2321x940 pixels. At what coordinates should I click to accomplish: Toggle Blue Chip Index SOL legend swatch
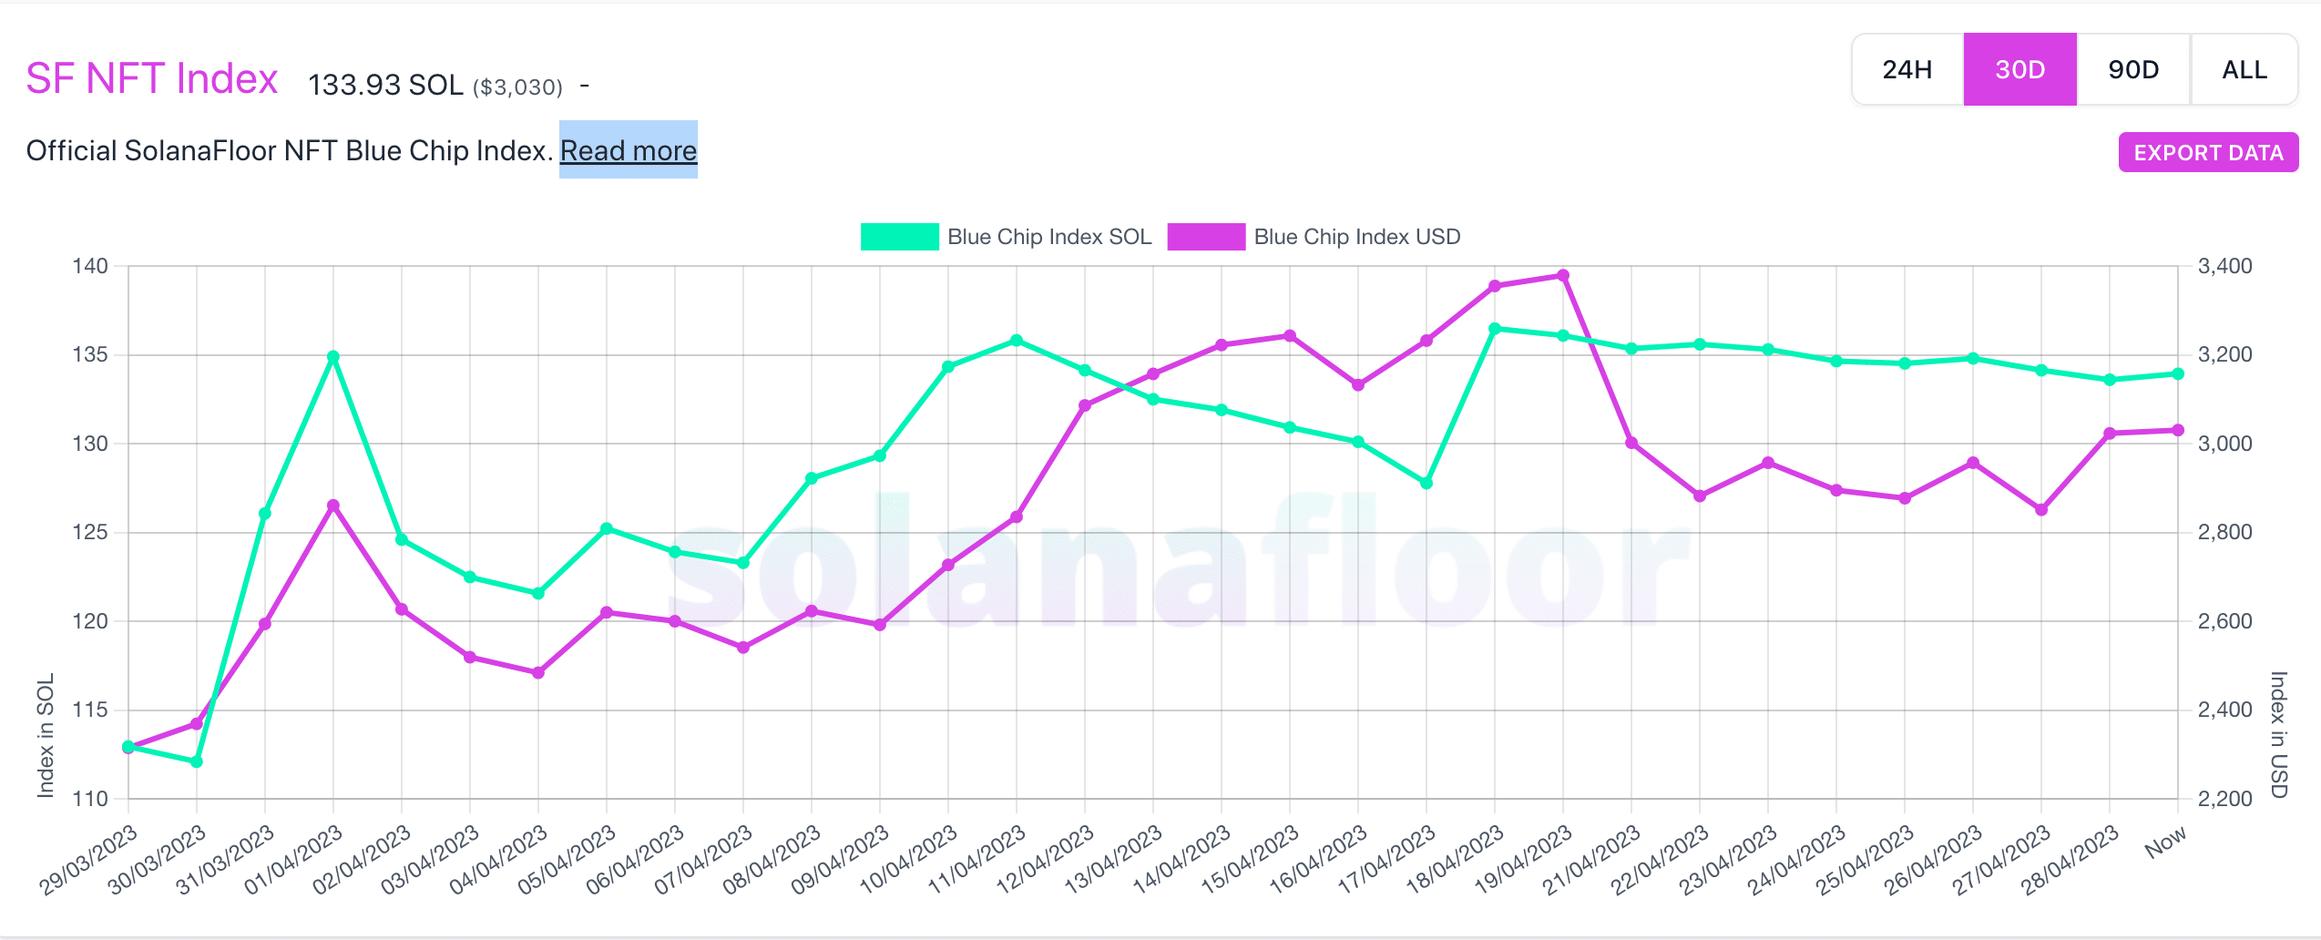click(899, 237)
